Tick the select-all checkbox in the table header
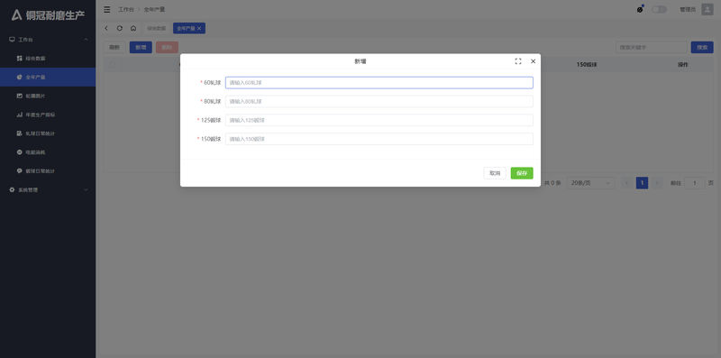The image size is (721, 358). pyautogui.click(x=112, y=65)
